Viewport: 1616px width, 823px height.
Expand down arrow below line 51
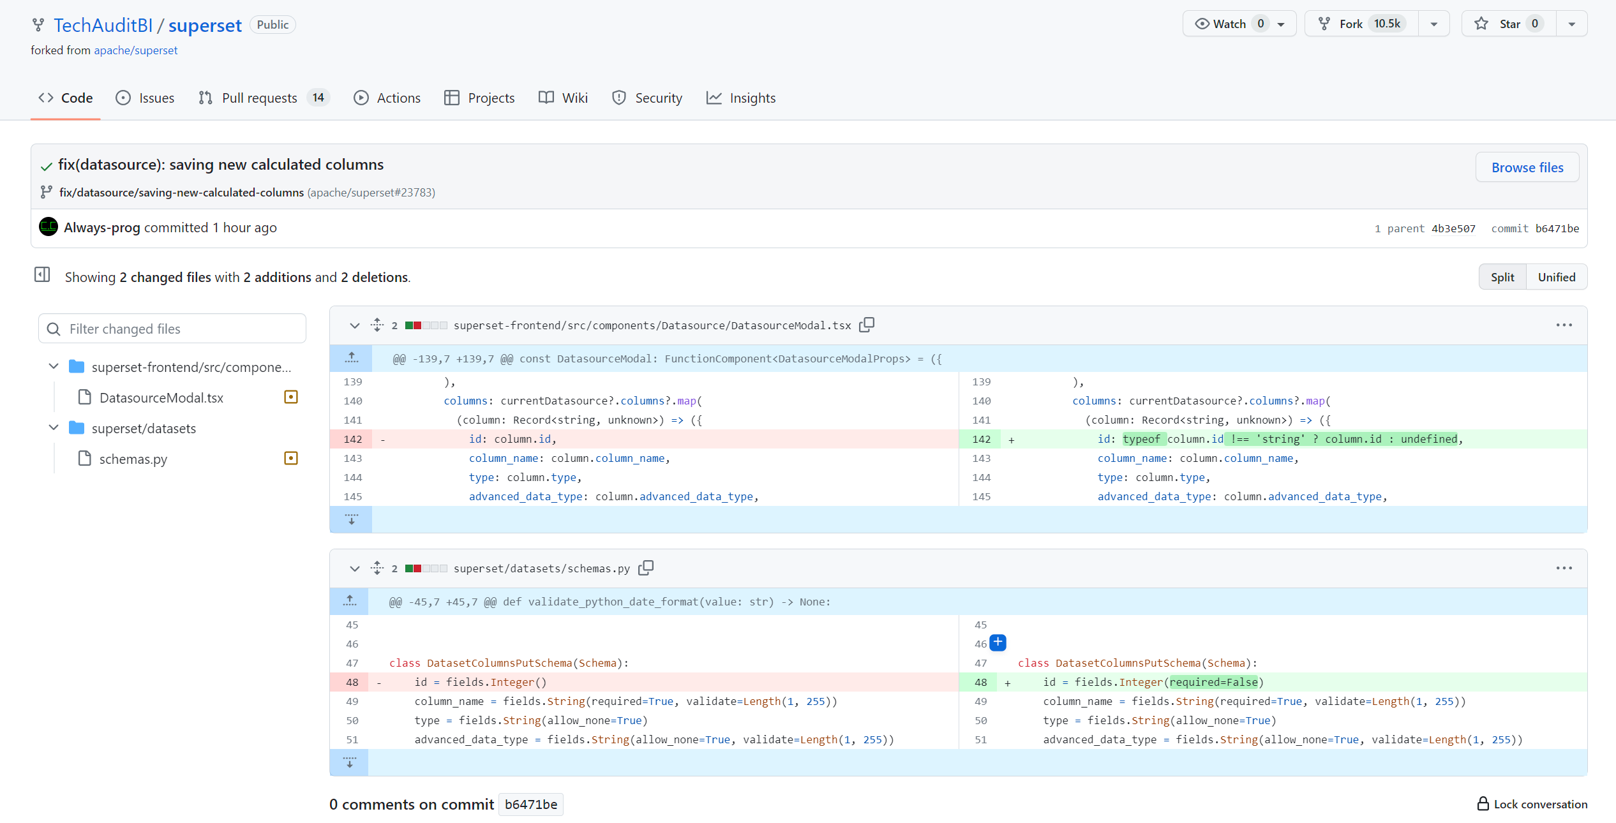click(x=349, y=762)
